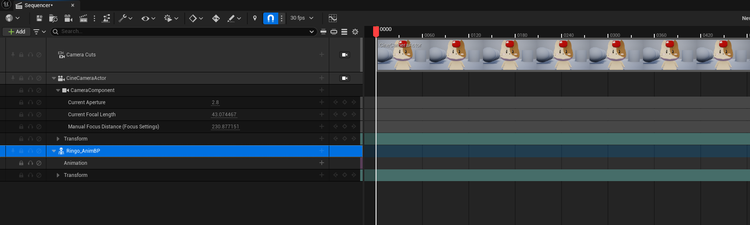
Task: Open the track filter dropdown beside Add
Action: tap(39, 32)
